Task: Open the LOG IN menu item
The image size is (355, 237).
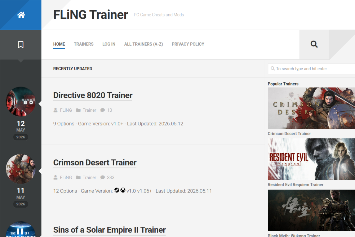Action: (x=109, y=44)
